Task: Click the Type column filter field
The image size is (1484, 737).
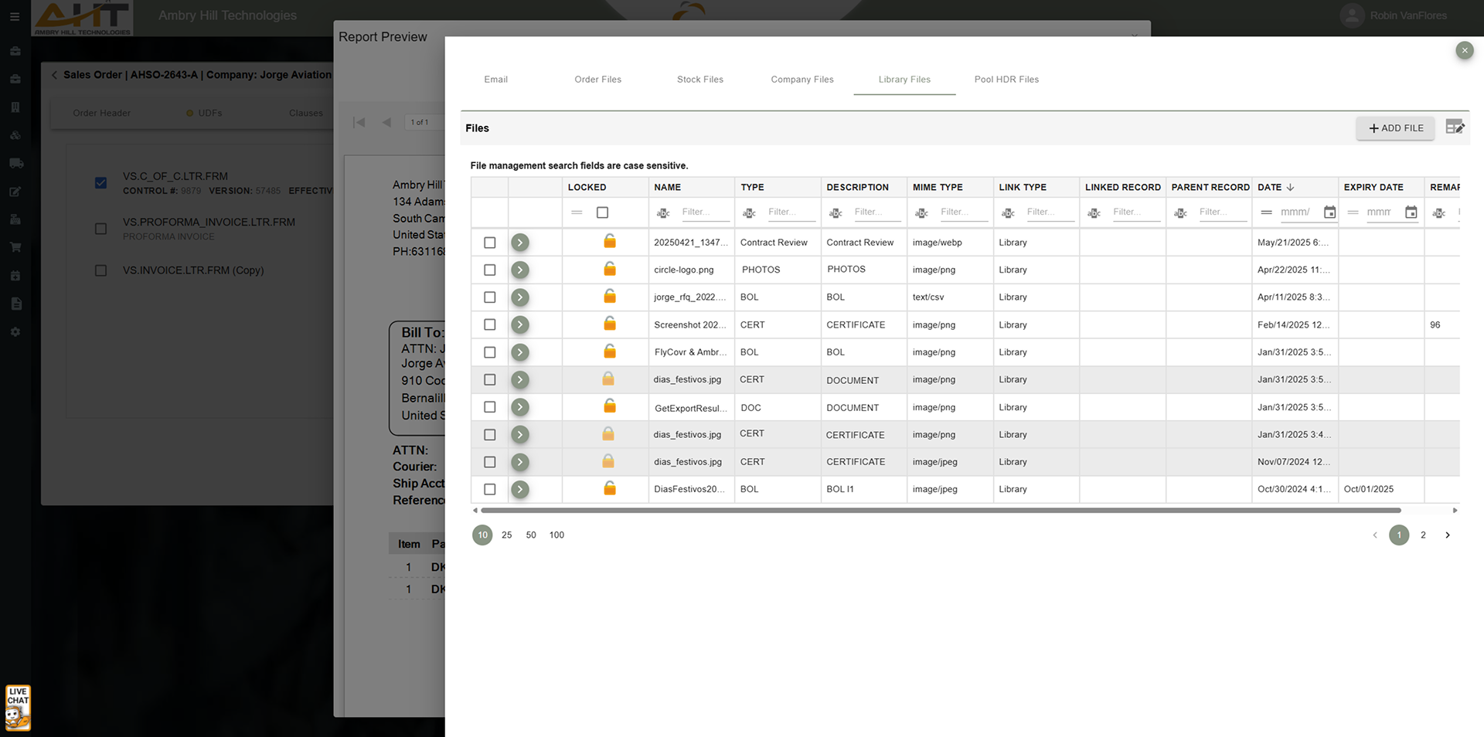Action: tap(790, 212)
